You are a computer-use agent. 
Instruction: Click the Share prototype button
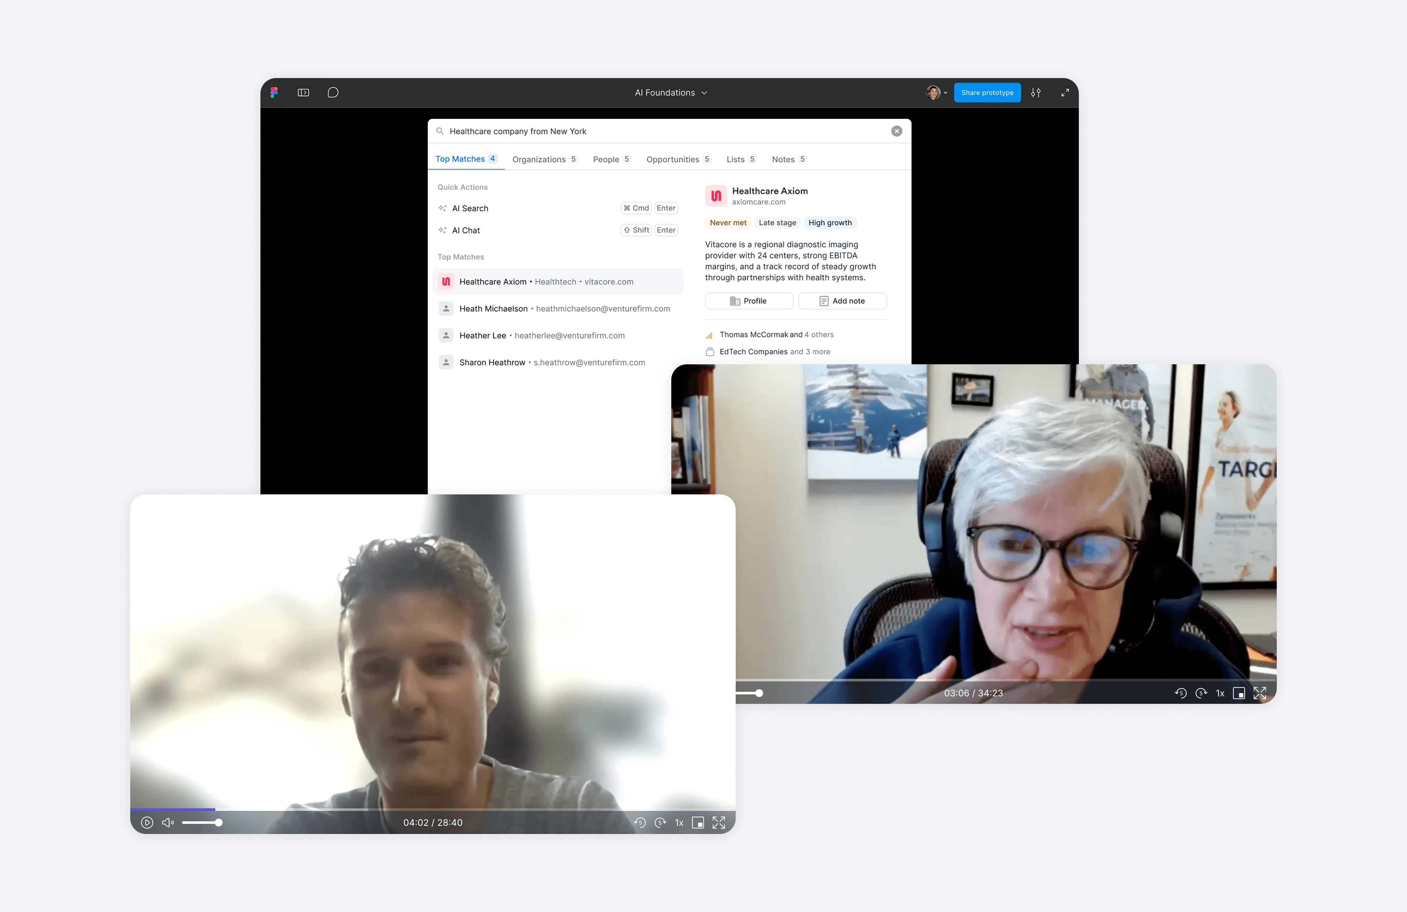click(x=987, y=93)
